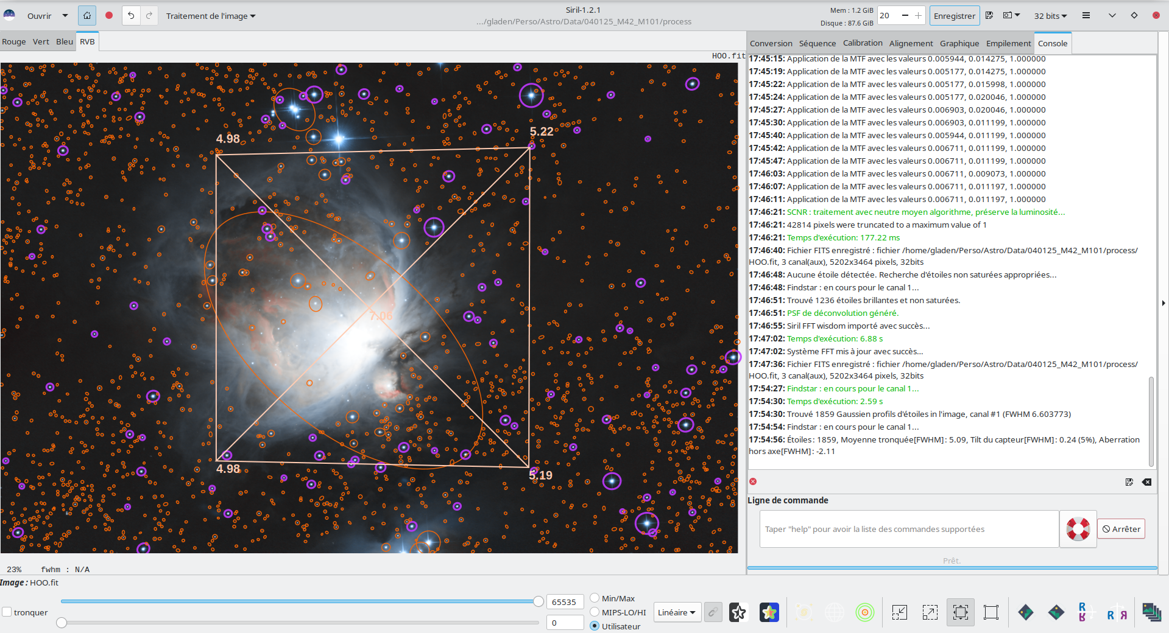Open the Linéaire display mode dropdown
Screen dimensions: 1169x633
[677, 612]
